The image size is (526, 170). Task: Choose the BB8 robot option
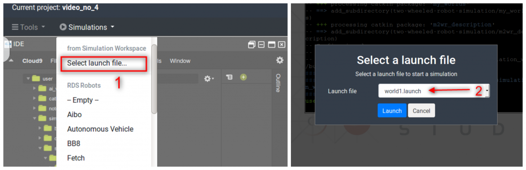(73, 143)
